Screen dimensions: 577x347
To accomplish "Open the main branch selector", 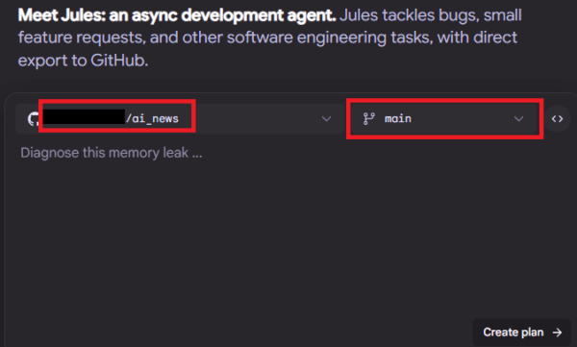I will point(444,118).
